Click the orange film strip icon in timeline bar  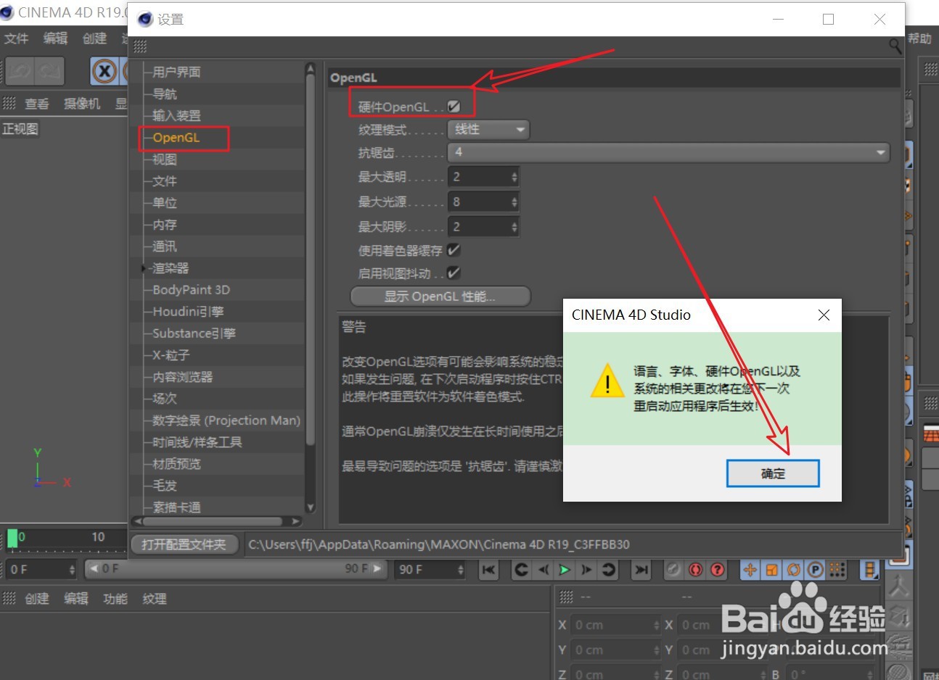[x=869, y=570]
